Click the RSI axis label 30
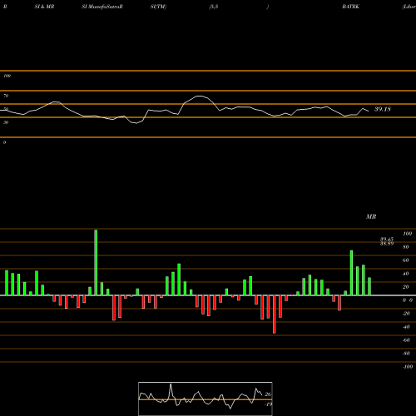Image resolution: width=416 pixels, height=416 pixels. 6,122
